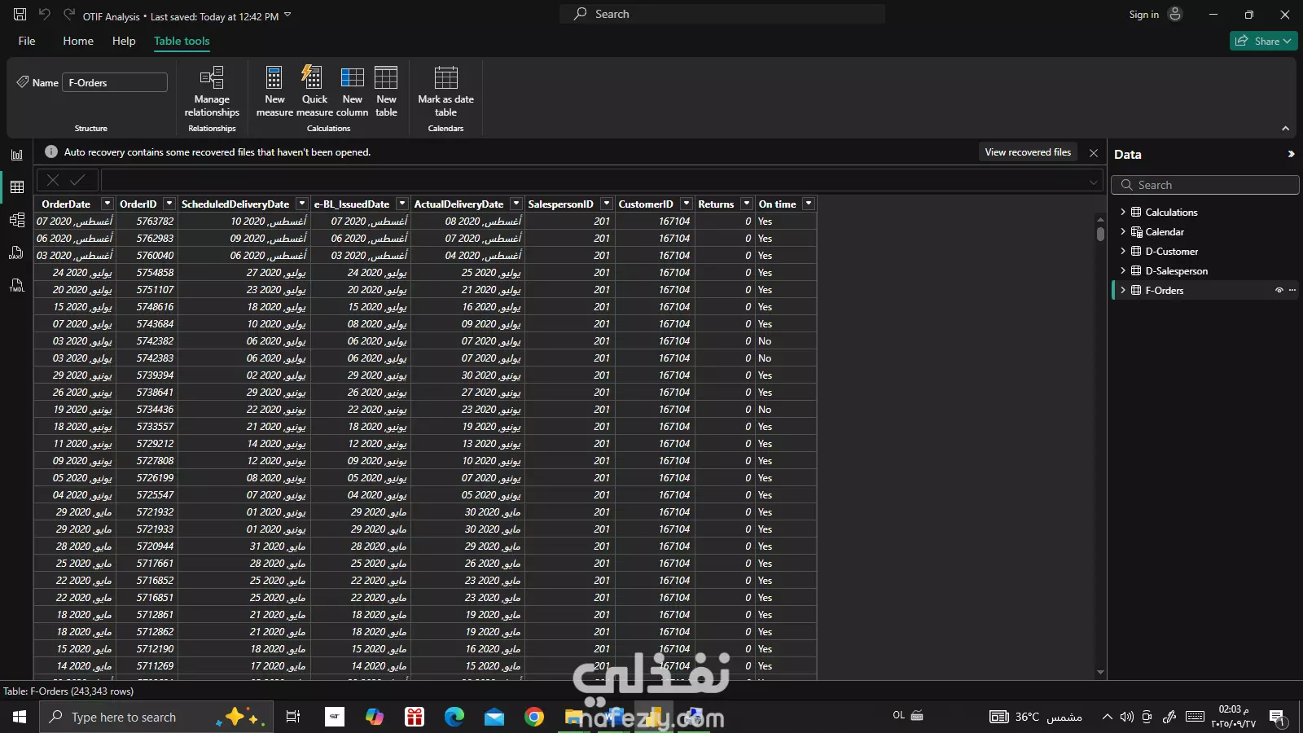Expand the F-Orders table fields
1303x733 pixels.
(x=1123, y=290)
